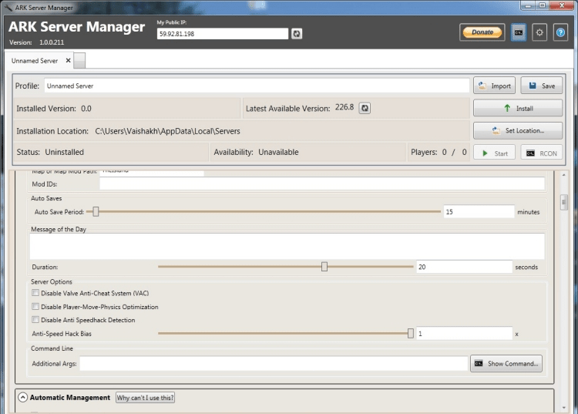Viewport: 578px width, 414px height.
Task: Click the scrollbar up arrow
Action: (563, 175)
